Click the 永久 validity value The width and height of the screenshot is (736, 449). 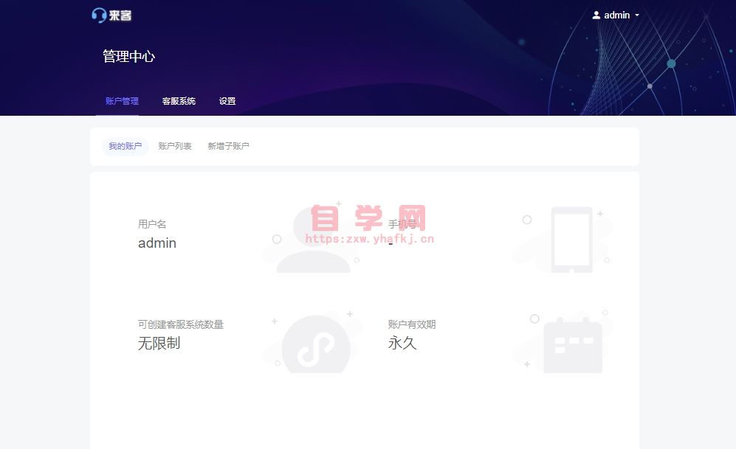click(402, 344)
